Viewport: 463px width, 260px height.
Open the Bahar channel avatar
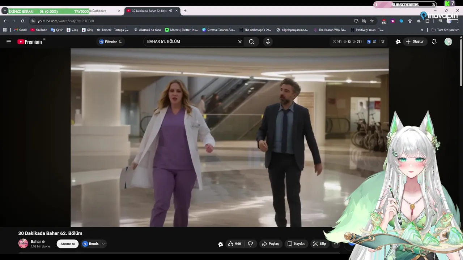(x=23, y=243)
